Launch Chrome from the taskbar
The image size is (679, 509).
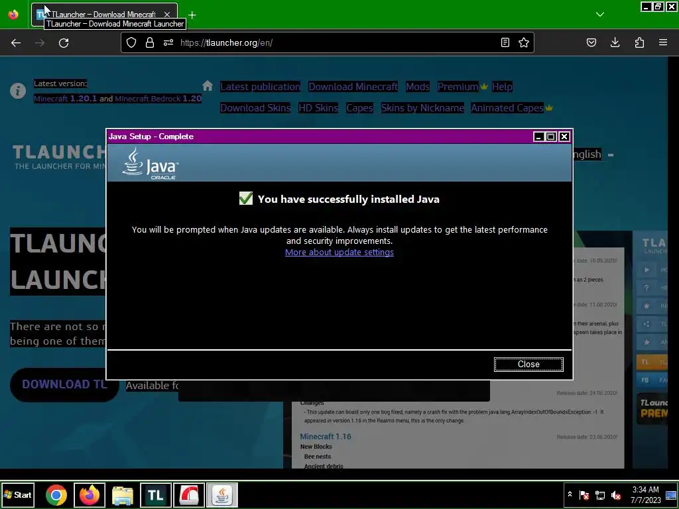pos(56,495)
